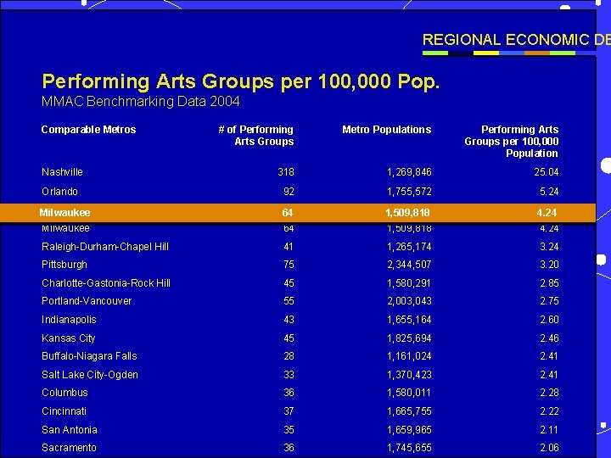
Task: Click '1,509,818' in the orange highlighted row
Action: coord(407,213)
